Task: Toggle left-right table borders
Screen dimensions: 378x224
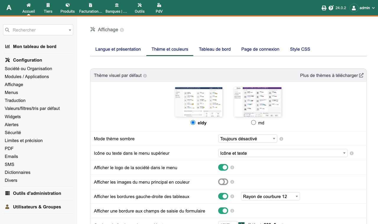Action: [223, 196]
